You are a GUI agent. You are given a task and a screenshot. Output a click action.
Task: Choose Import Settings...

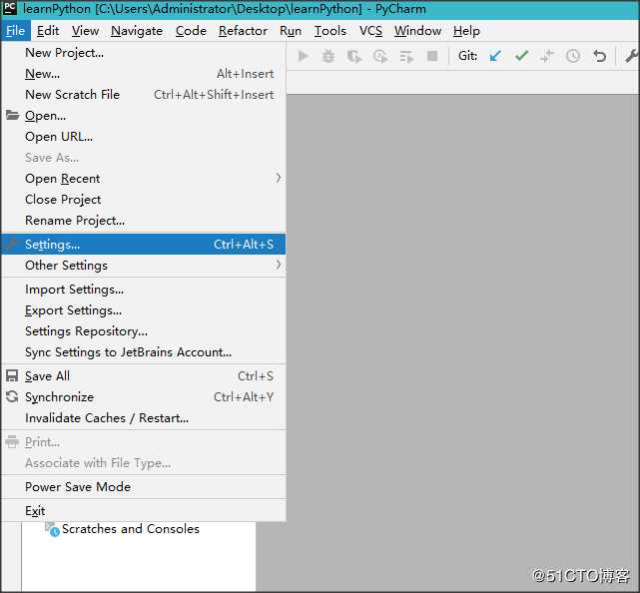click(x=144, y=290)
